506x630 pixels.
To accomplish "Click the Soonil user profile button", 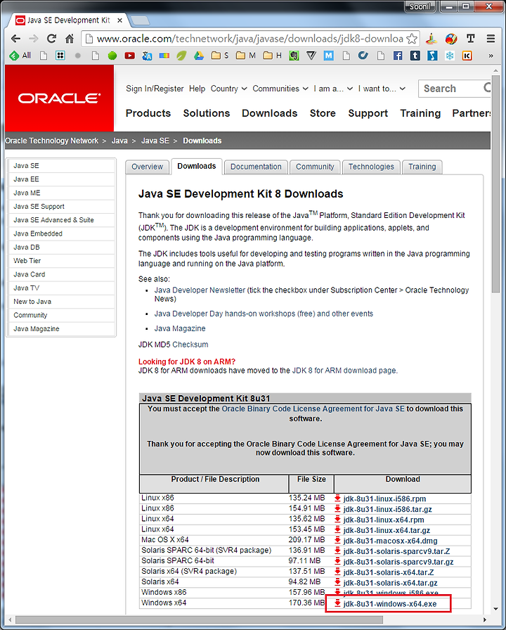I will pos(420,6).
